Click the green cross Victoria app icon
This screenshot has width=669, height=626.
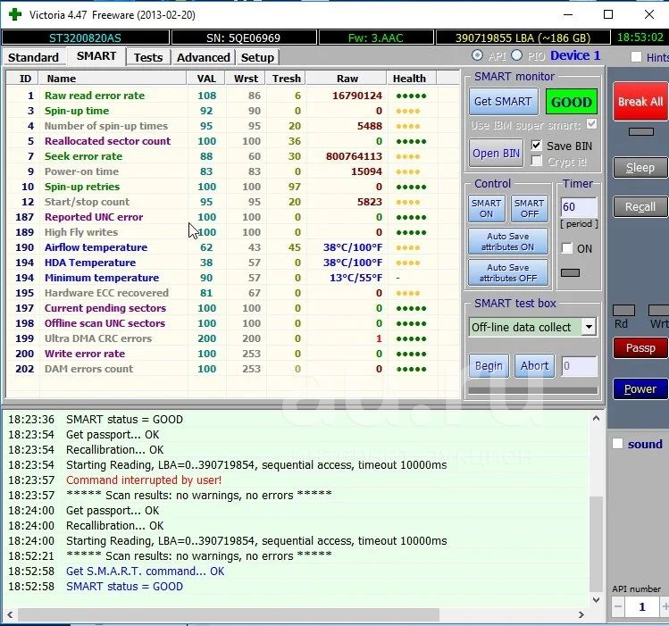point(15,14)
